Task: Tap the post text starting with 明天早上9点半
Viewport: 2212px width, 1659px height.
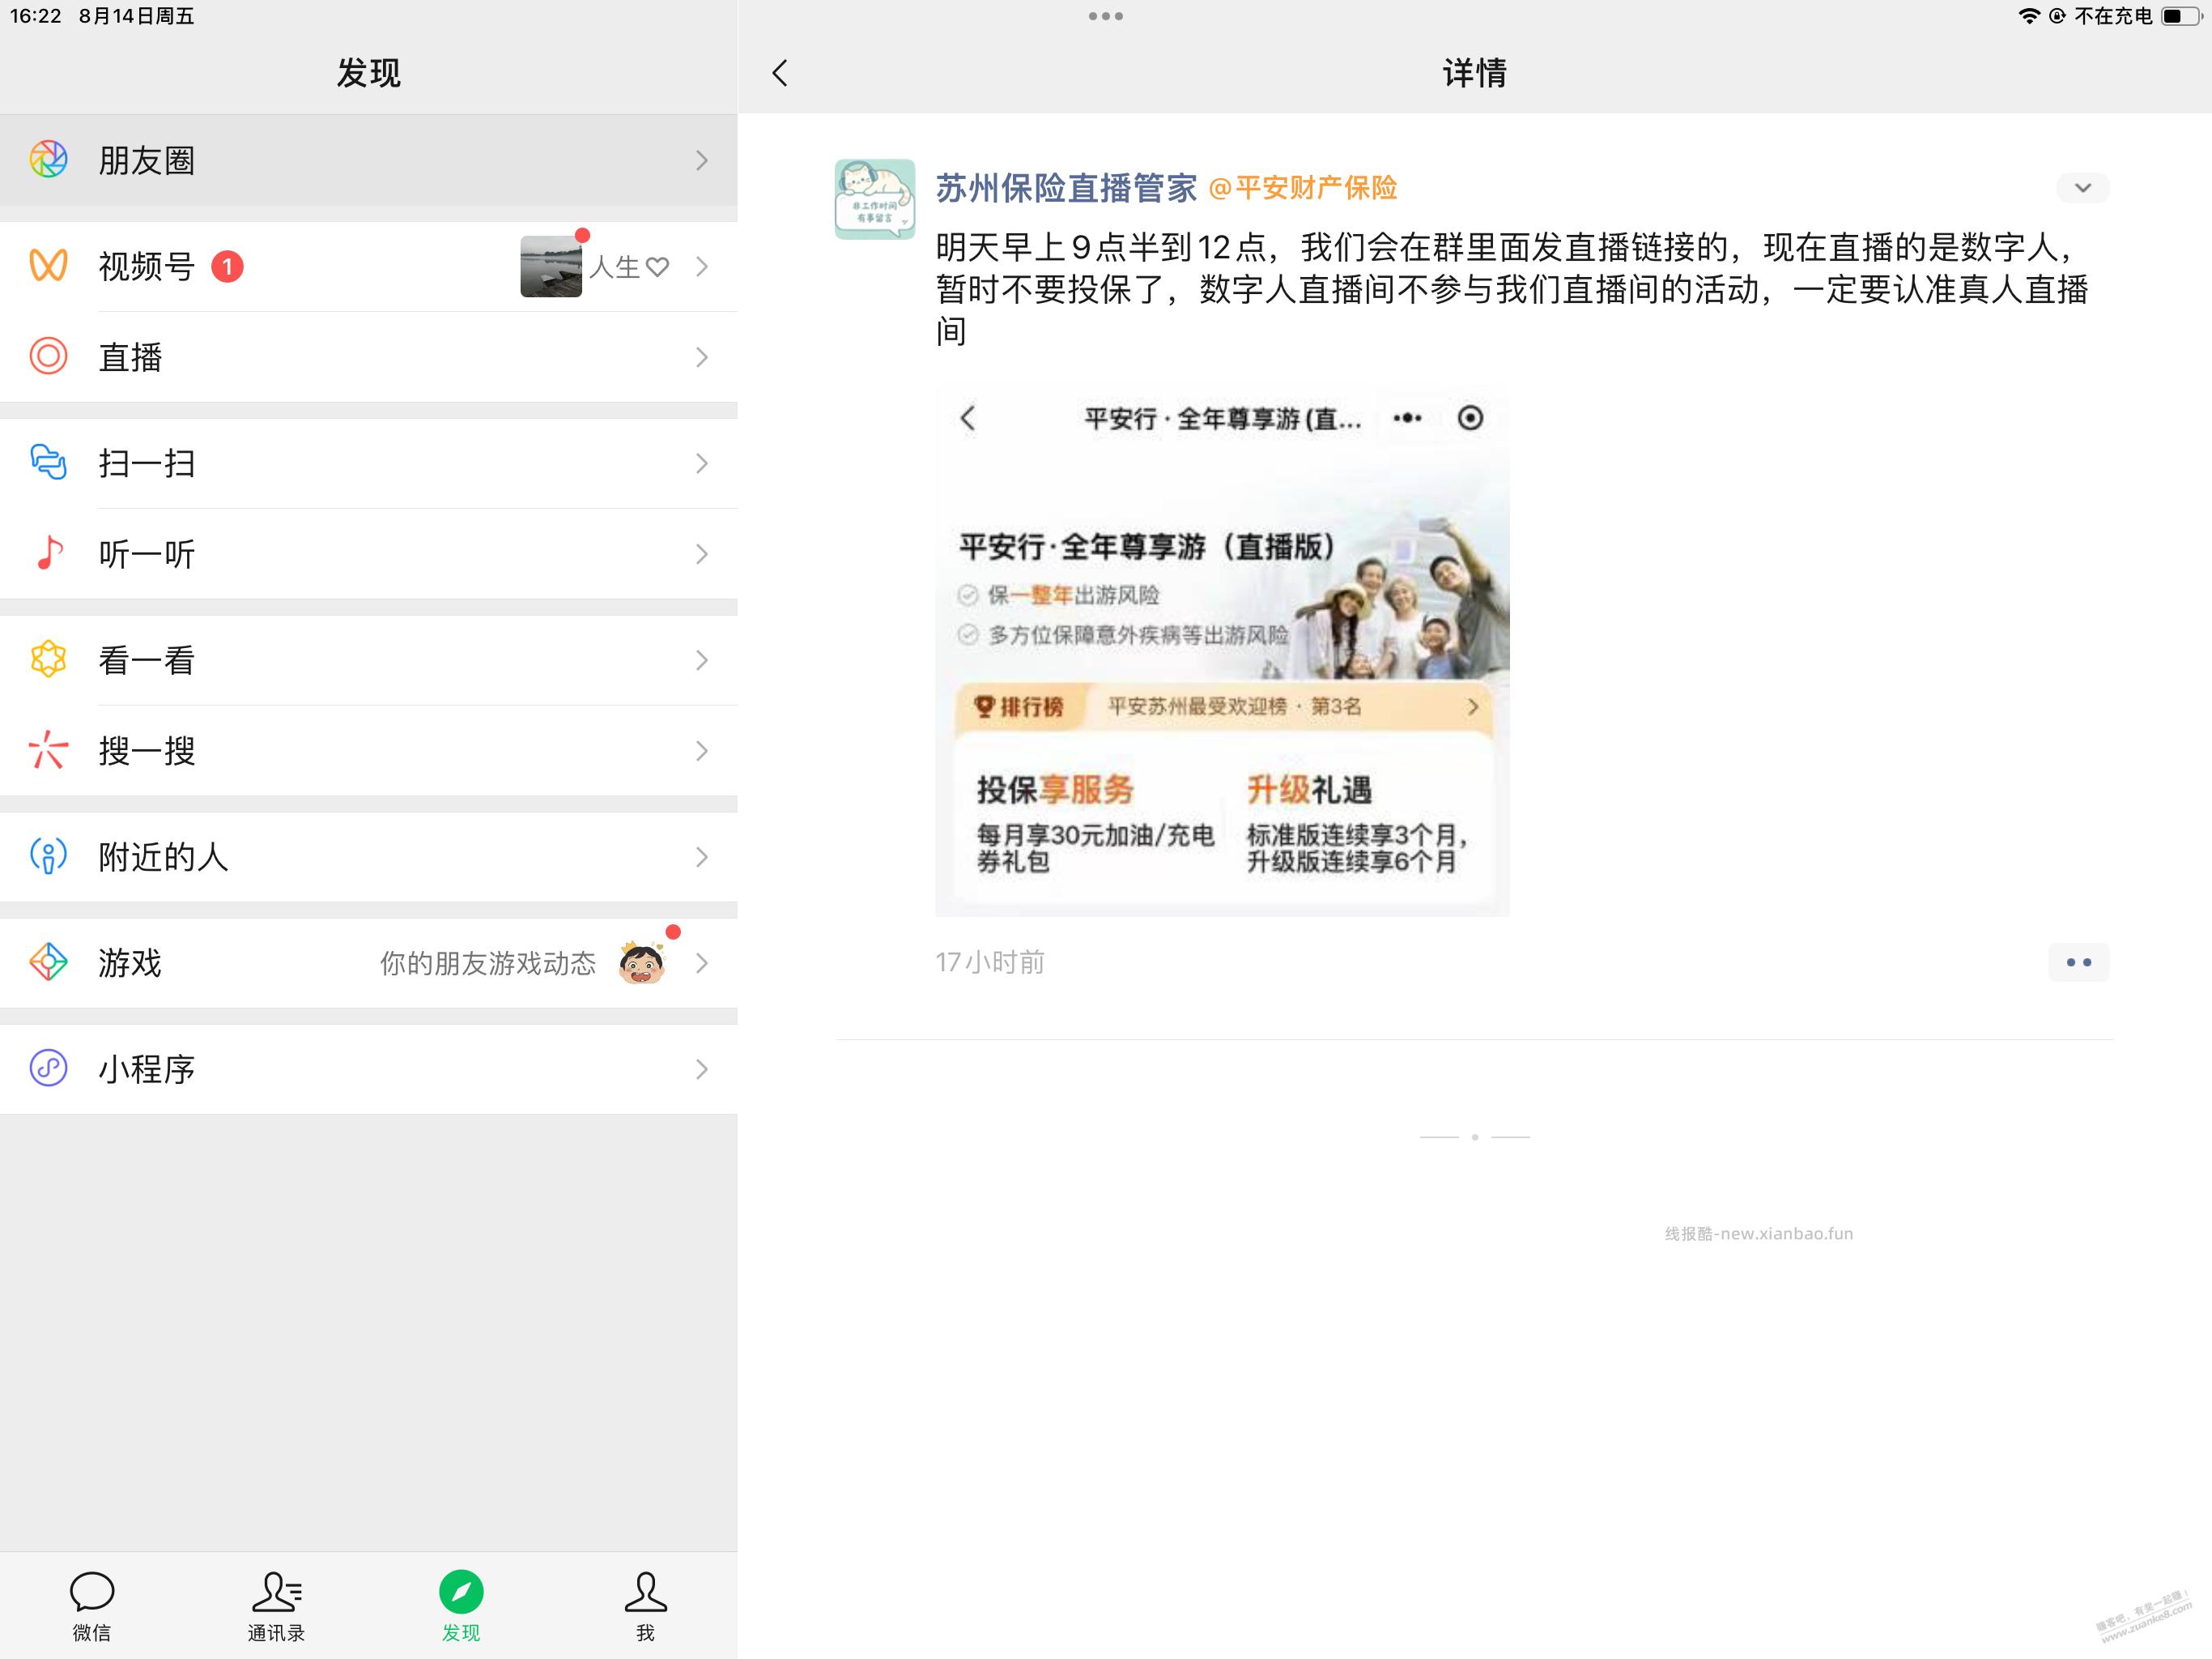Action: (x=1512, y=288)
